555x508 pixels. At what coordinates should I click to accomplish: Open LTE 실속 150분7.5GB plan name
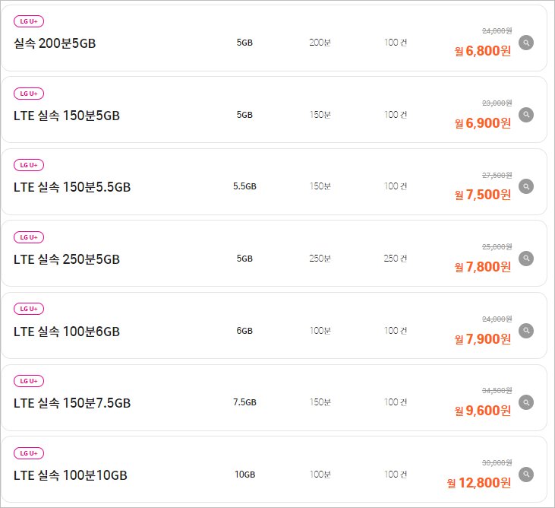72,403
